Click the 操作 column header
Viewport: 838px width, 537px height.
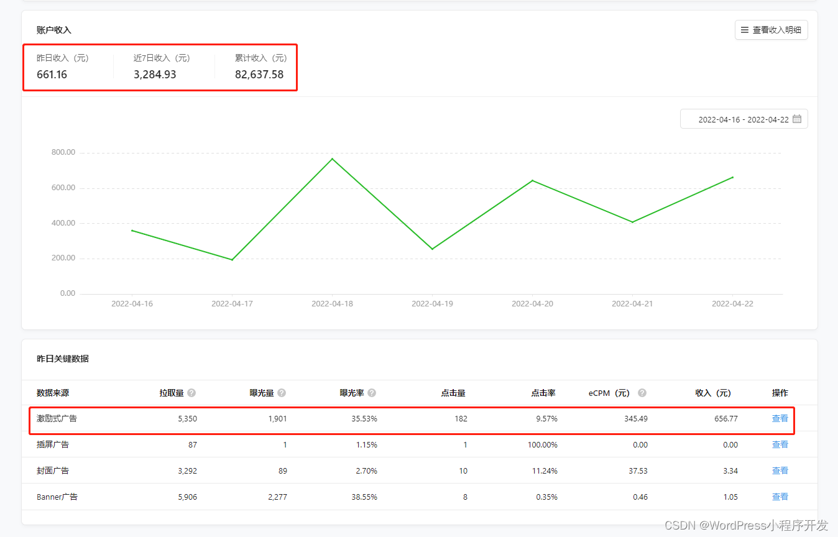(780, 393)
